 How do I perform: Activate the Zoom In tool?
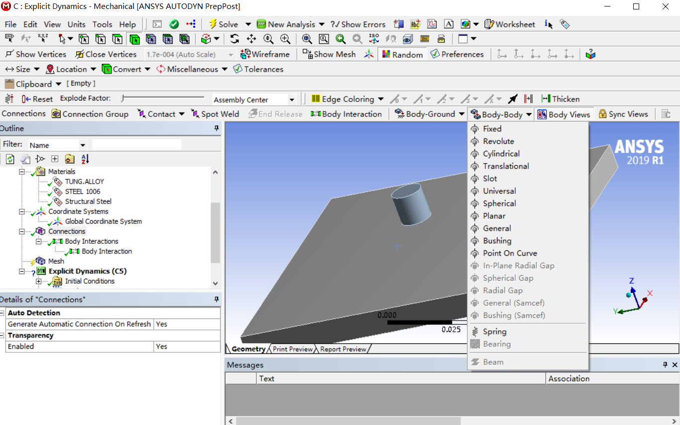pos(285,38)
